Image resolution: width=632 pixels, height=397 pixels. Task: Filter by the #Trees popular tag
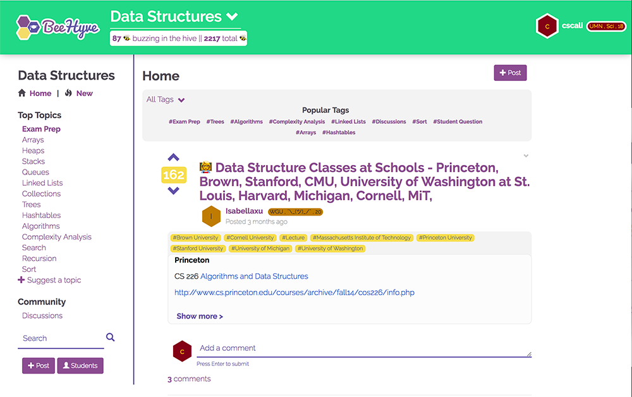click(215, 121)
